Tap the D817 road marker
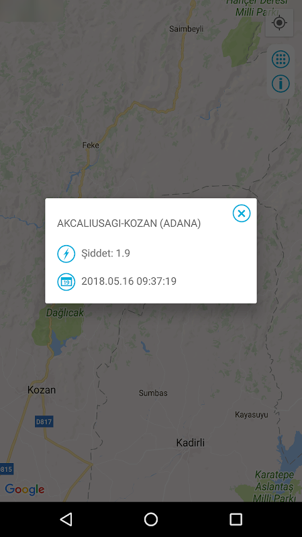302x537 pixels. click(x=44, y=422)
